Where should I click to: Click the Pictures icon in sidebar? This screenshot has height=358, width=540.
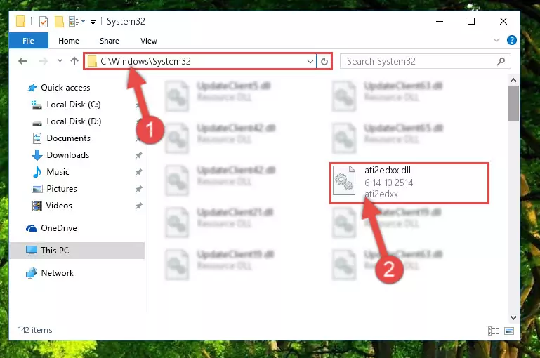point(37,189)
